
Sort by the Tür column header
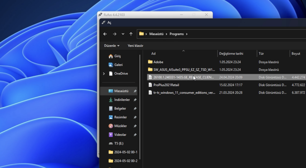(x=261, y=54)
